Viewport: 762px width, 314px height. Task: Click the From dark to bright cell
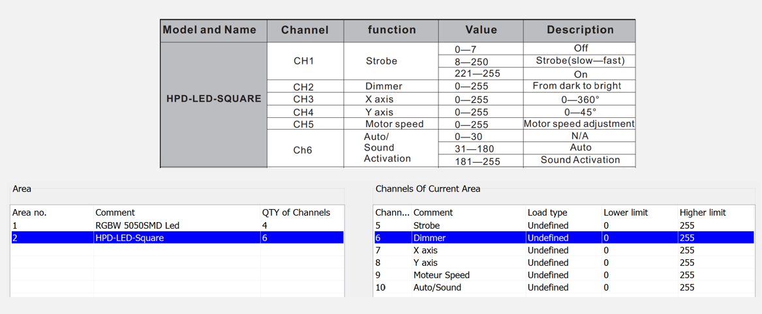click(580, 86)
